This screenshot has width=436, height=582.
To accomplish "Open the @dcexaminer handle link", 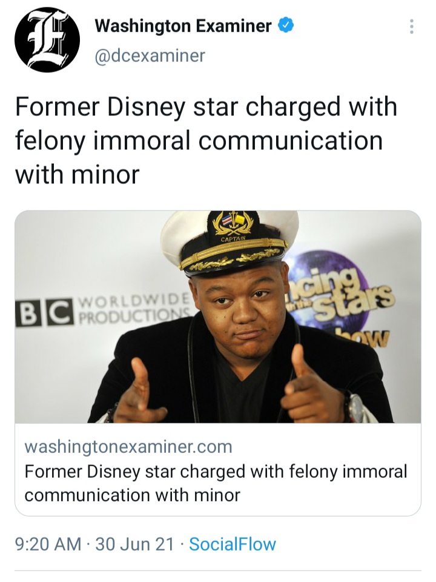I will tap(150, 56).
